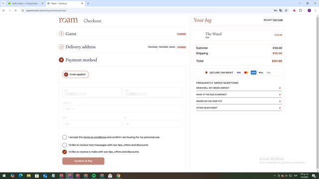The image size is (319, 179).
Task: Click the Confirm & Pay button
Action: tap(83, 161)
